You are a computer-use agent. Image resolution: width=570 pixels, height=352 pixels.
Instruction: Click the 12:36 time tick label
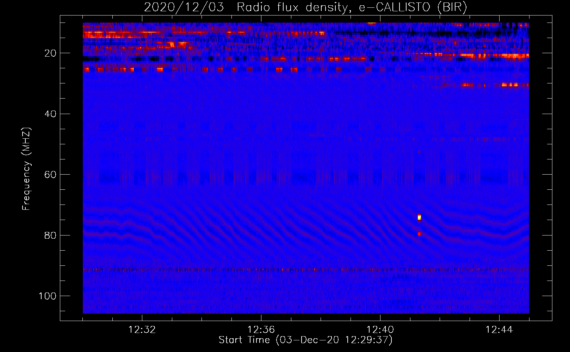point(261,330)
